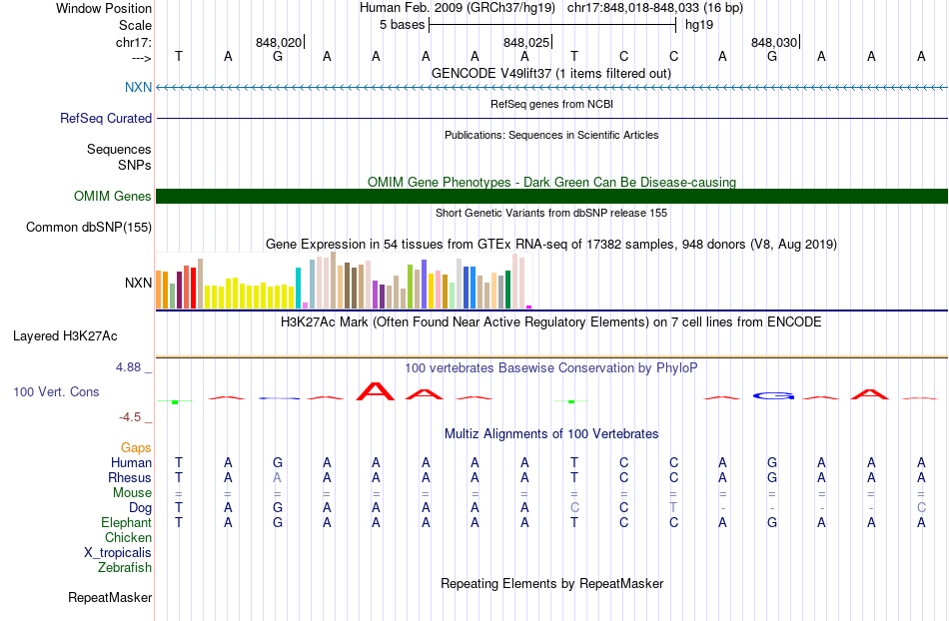Screen dimensions: 949x621
Task: Click the -4.5 PhyloP lower scale value
Action: coord(130,417)
